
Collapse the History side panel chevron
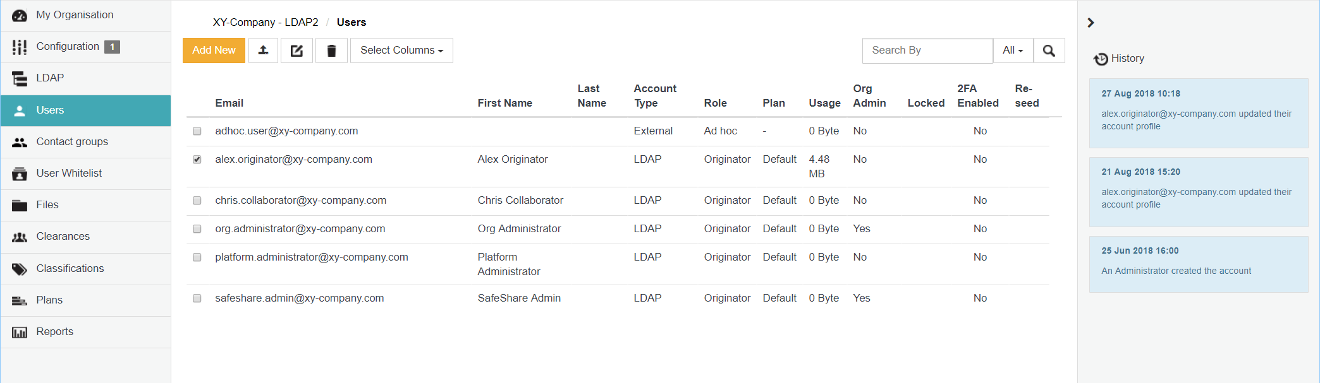[x=1091, y=23]
